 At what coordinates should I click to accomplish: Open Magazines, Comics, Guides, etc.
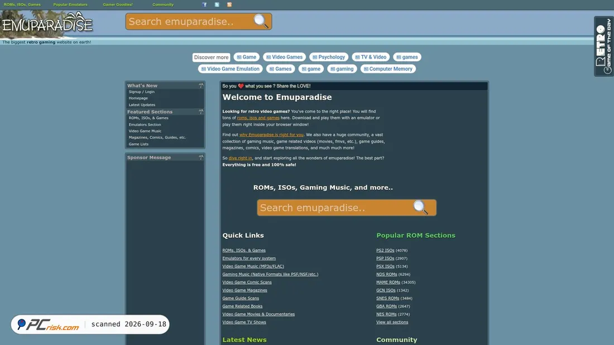tap(157, 137)
